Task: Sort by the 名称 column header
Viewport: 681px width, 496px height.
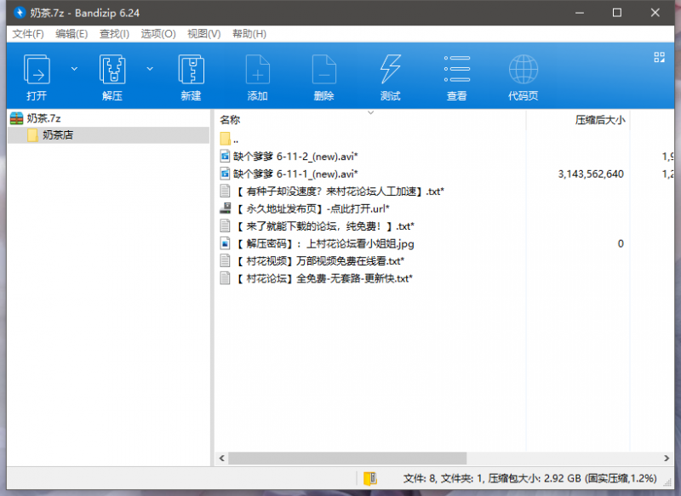Action: 230,120
